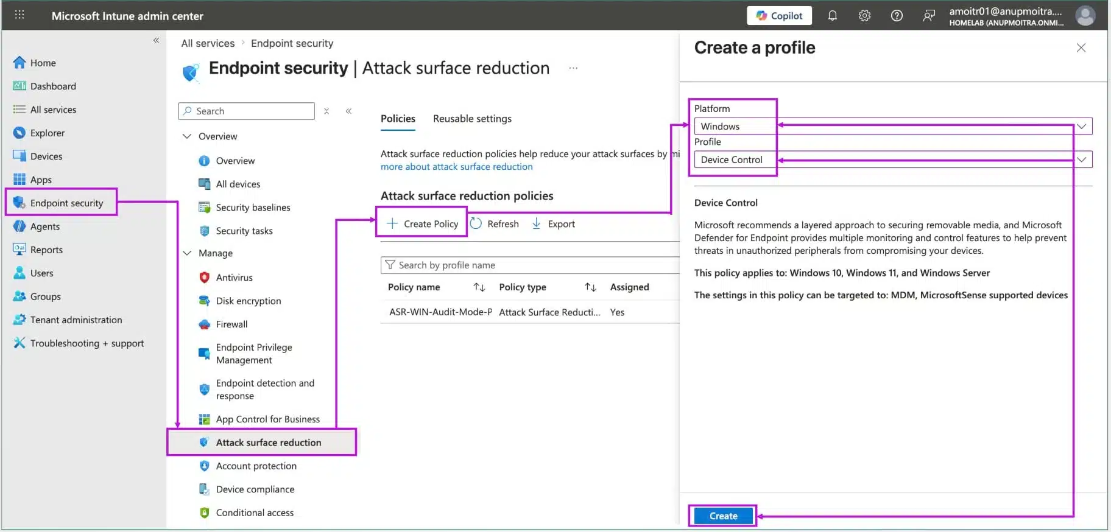The image size is (1111, 532).
Task: Click Attack Surface Reducti... policy type cell
Action: (549, 312)
